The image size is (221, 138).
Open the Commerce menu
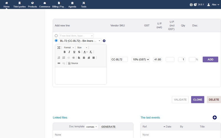(45, 5)
